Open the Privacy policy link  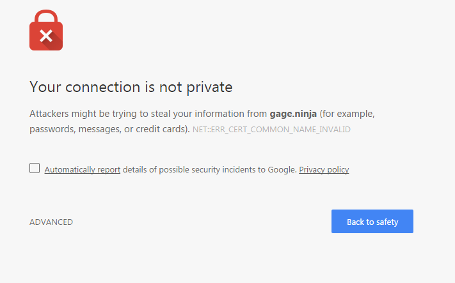[324, 169]
